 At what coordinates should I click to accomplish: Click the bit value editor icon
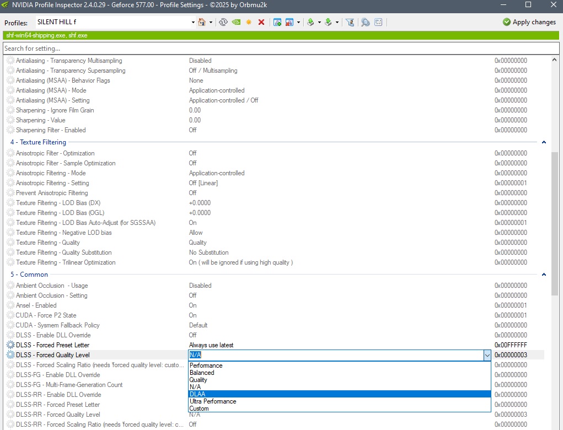[378, 22]
